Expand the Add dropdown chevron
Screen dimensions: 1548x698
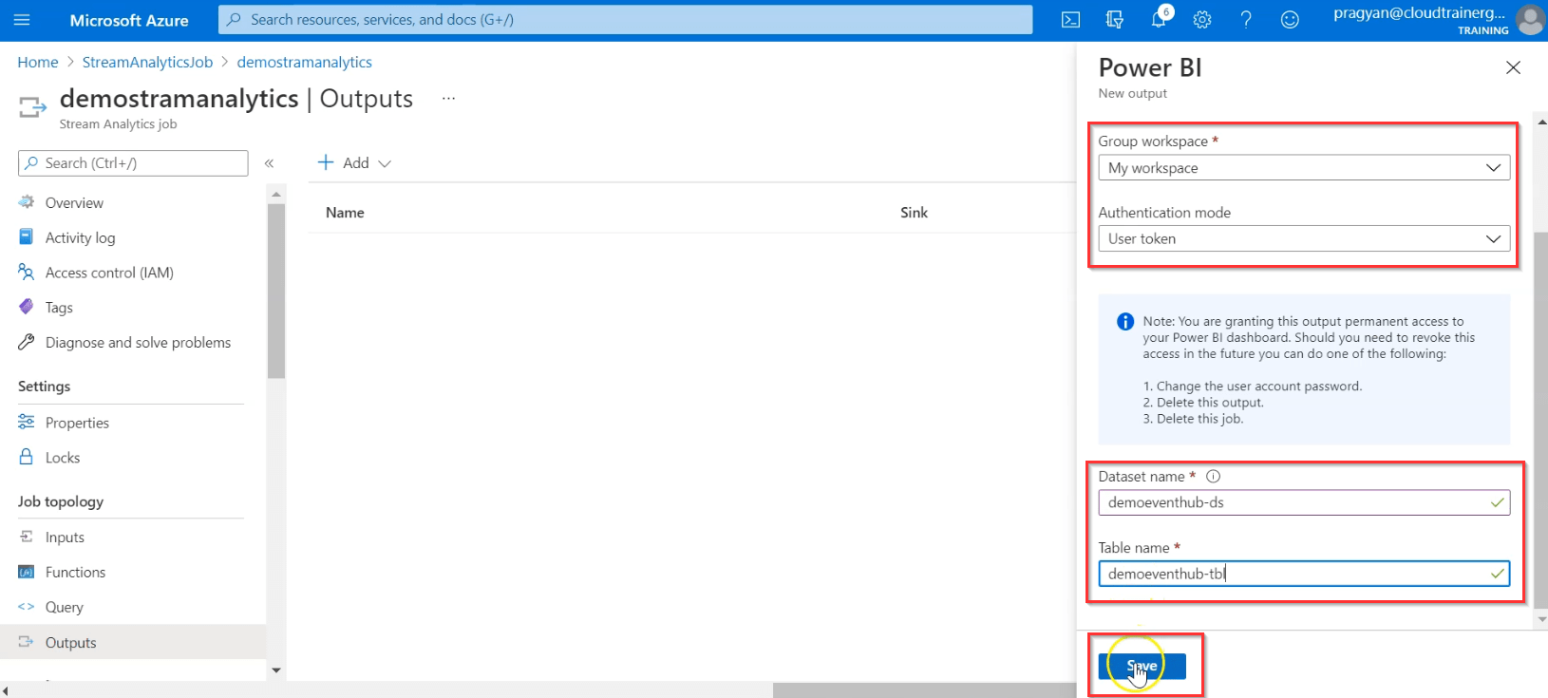[x=385, y=163]
